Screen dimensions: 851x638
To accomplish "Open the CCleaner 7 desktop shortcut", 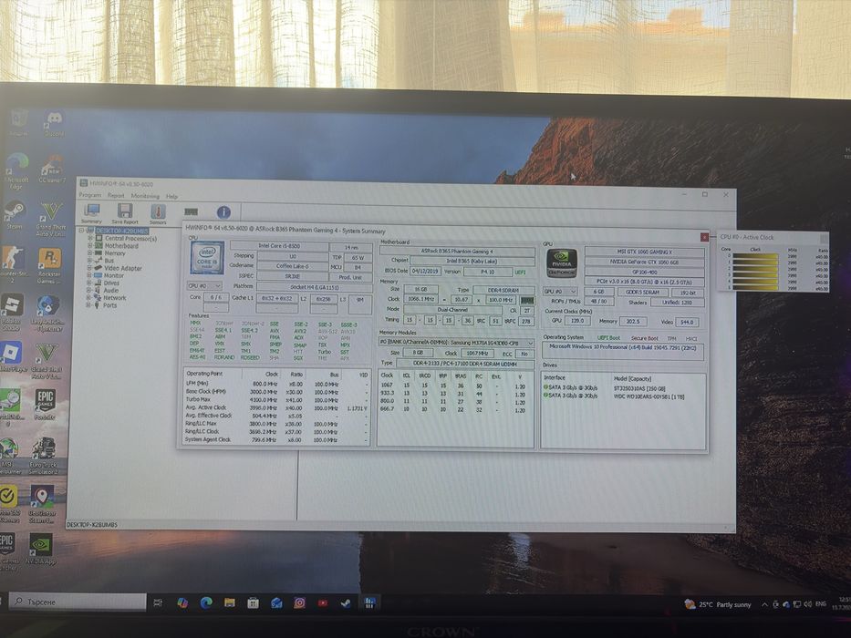I will click(x=52, y=170).
